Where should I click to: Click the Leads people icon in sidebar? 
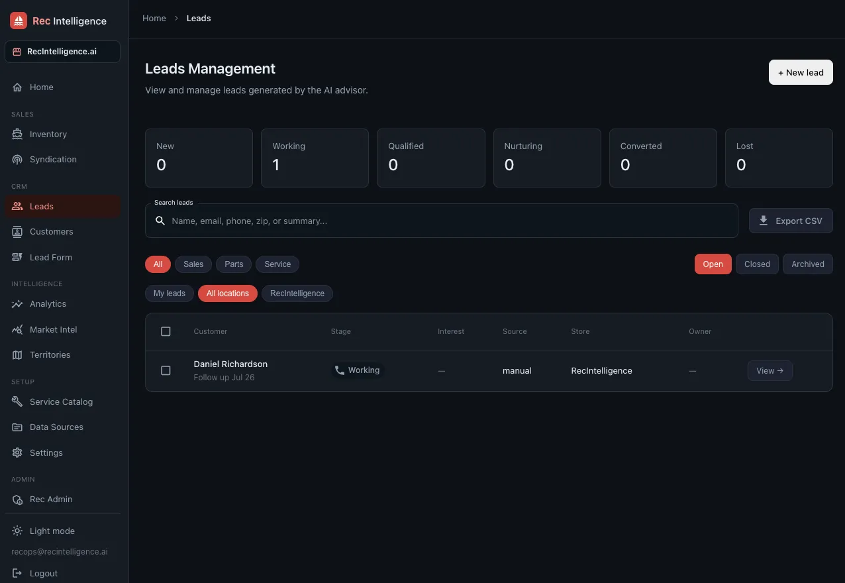tap(17, 206)
